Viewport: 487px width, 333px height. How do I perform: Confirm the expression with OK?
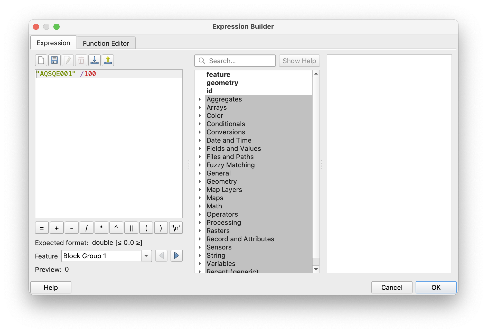(x=436, y=287)
